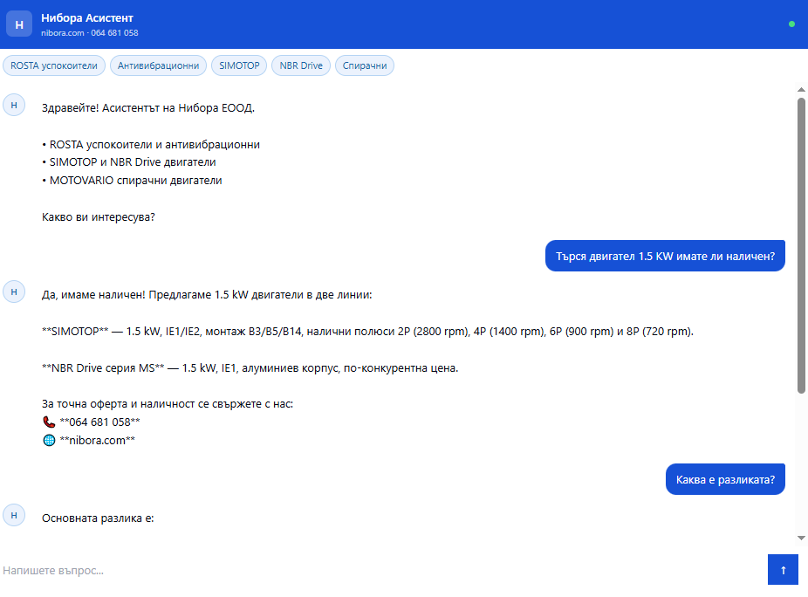This screenshot has width=808, height=597.
Task: Click bot avatar beside Основната разлика reply
Action: tap(14, 515)
